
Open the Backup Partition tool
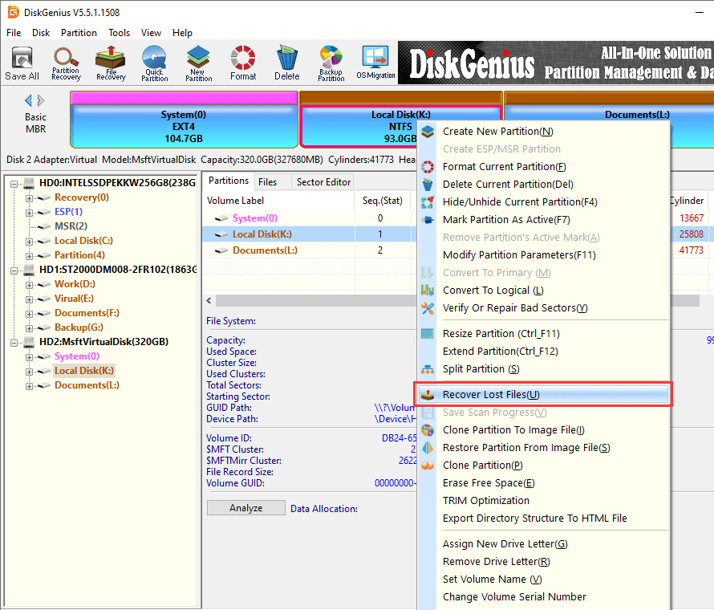point(331,63)
